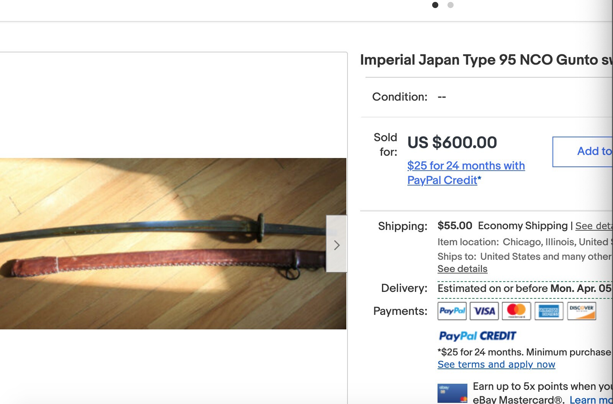Open See details under Ships to

(x=462, y=269)
